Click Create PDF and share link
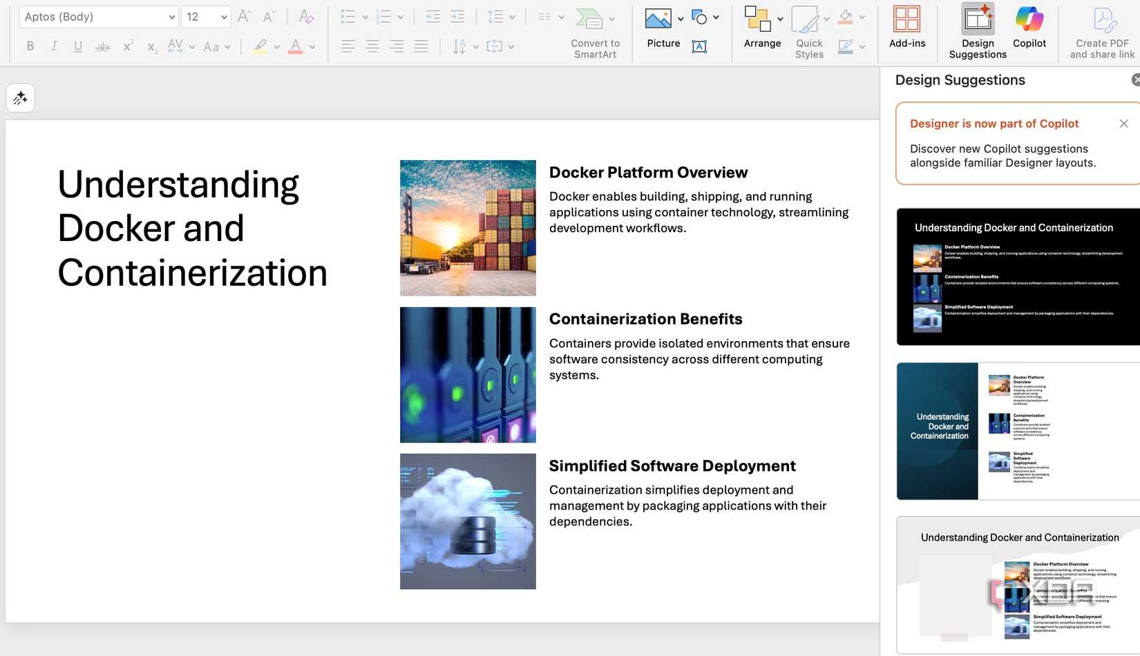The height and width of the screenshot is (656, 1140). pyautogui.click(x=1102, y=32)
